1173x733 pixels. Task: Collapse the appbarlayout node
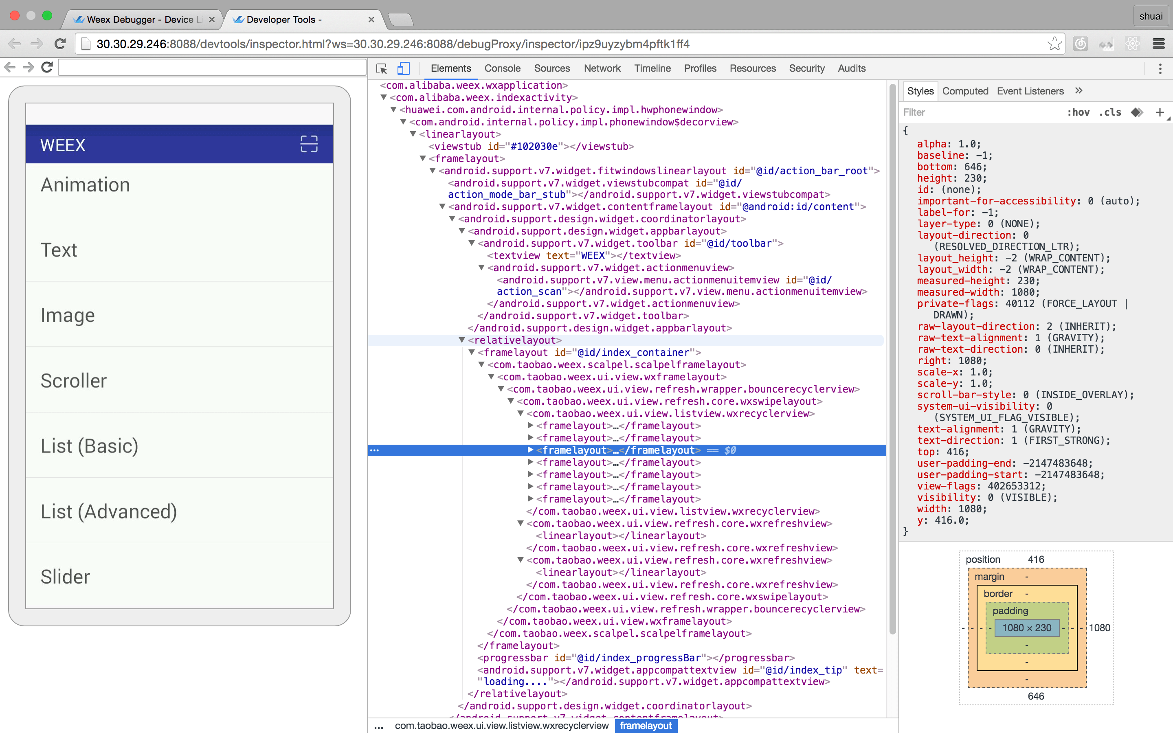[x=462, y=231]
